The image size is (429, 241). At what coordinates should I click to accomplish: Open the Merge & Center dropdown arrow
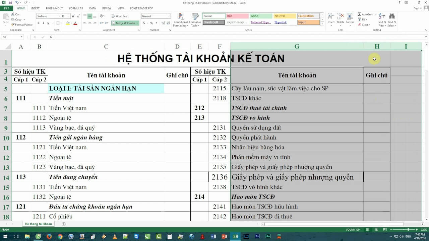click(138, 23)
